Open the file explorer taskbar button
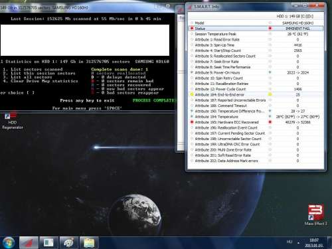 (89, 243)
